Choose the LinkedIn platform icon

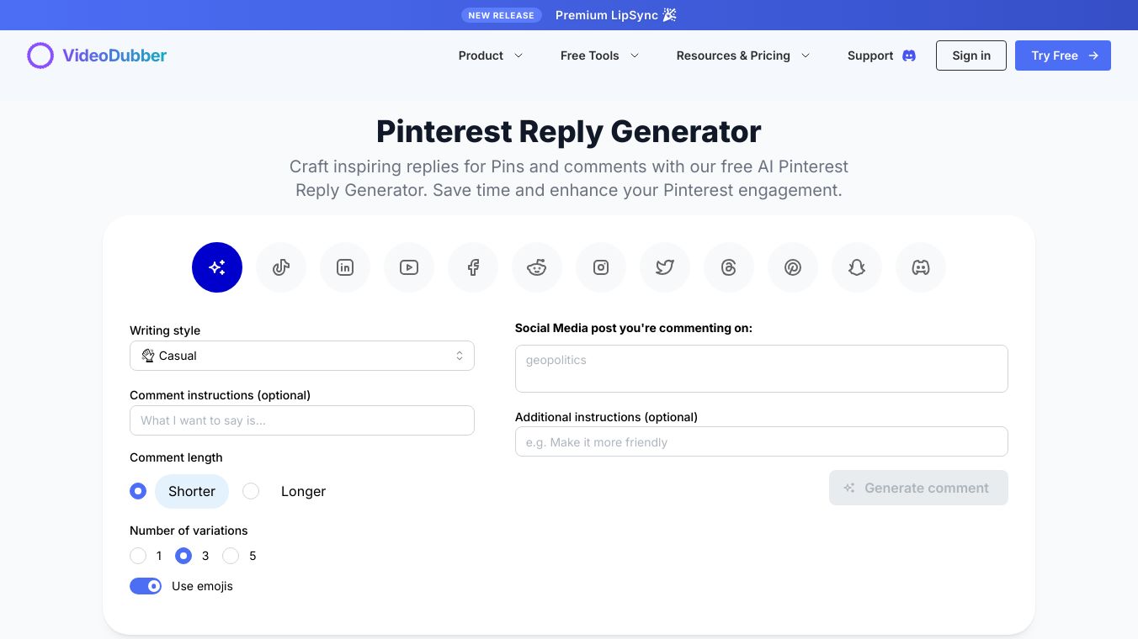coord(345,267)
